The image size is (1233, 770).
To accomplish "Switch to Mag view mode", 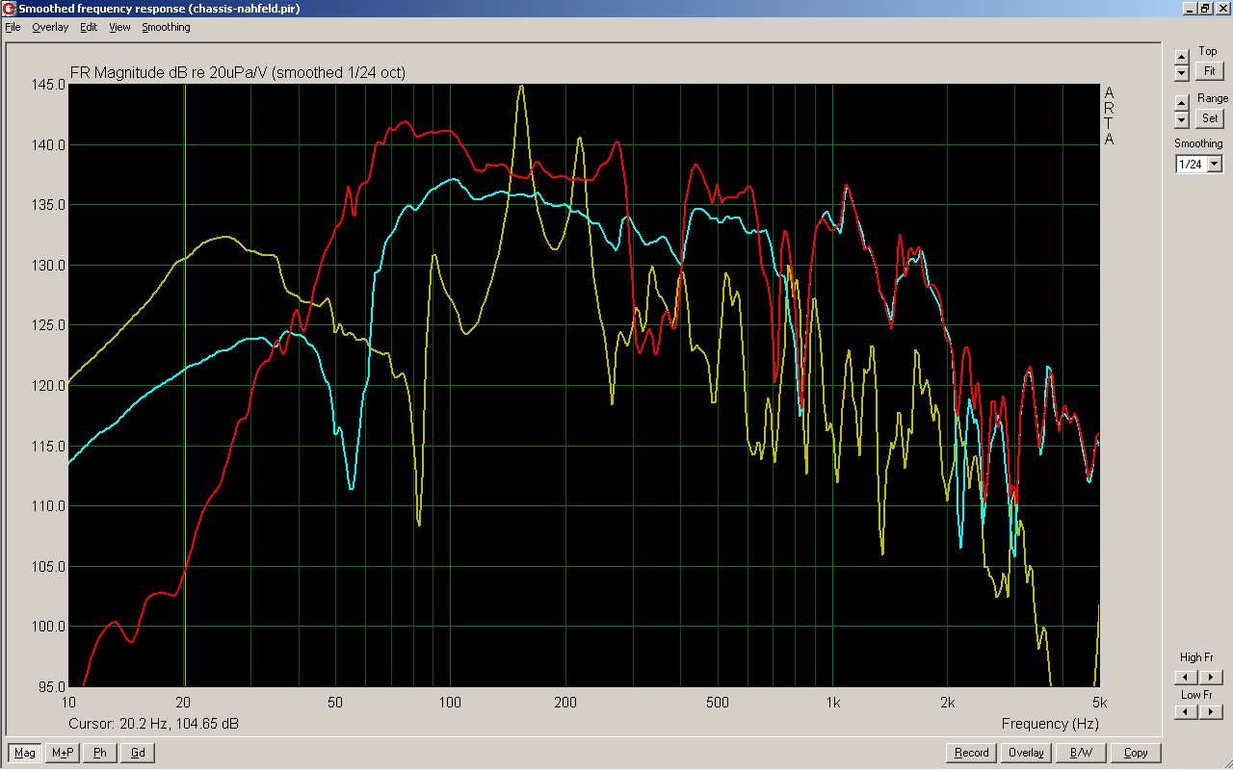I will point(25,753).
